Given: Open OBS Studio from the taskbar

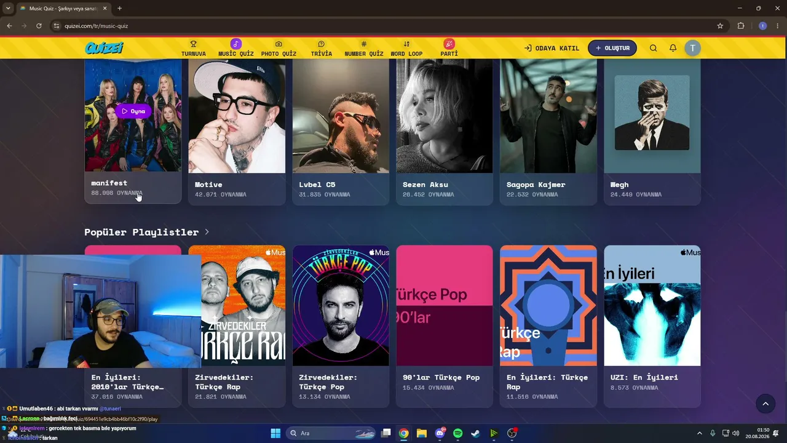Looking at the screenshot, I should (x=512, y=433).
